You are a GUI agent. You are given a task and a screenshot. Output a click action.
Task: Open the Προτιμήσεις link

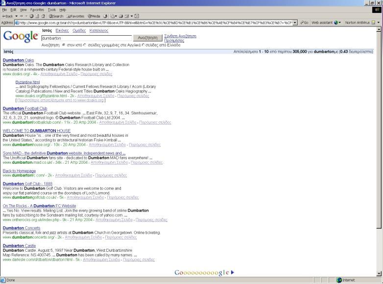(x=174, y=41)
